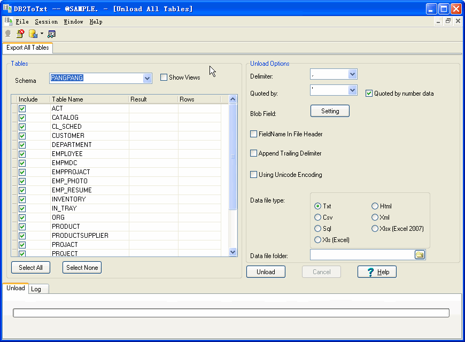Select the Xlsx (Excel 2007) file type
This screenshot has height=342, width=465.
tap(375, 228)
